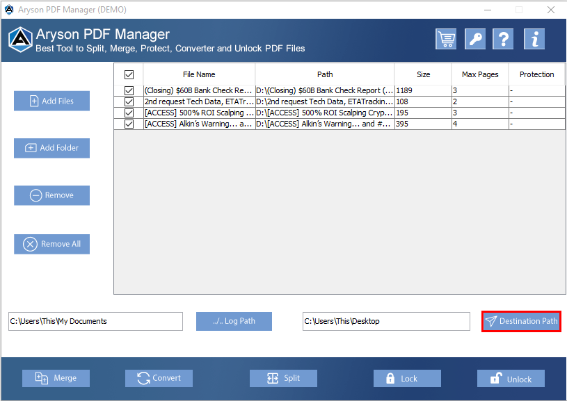Toggle the select-all checkbox in table header
567x401 pixels.
[129, 74]
